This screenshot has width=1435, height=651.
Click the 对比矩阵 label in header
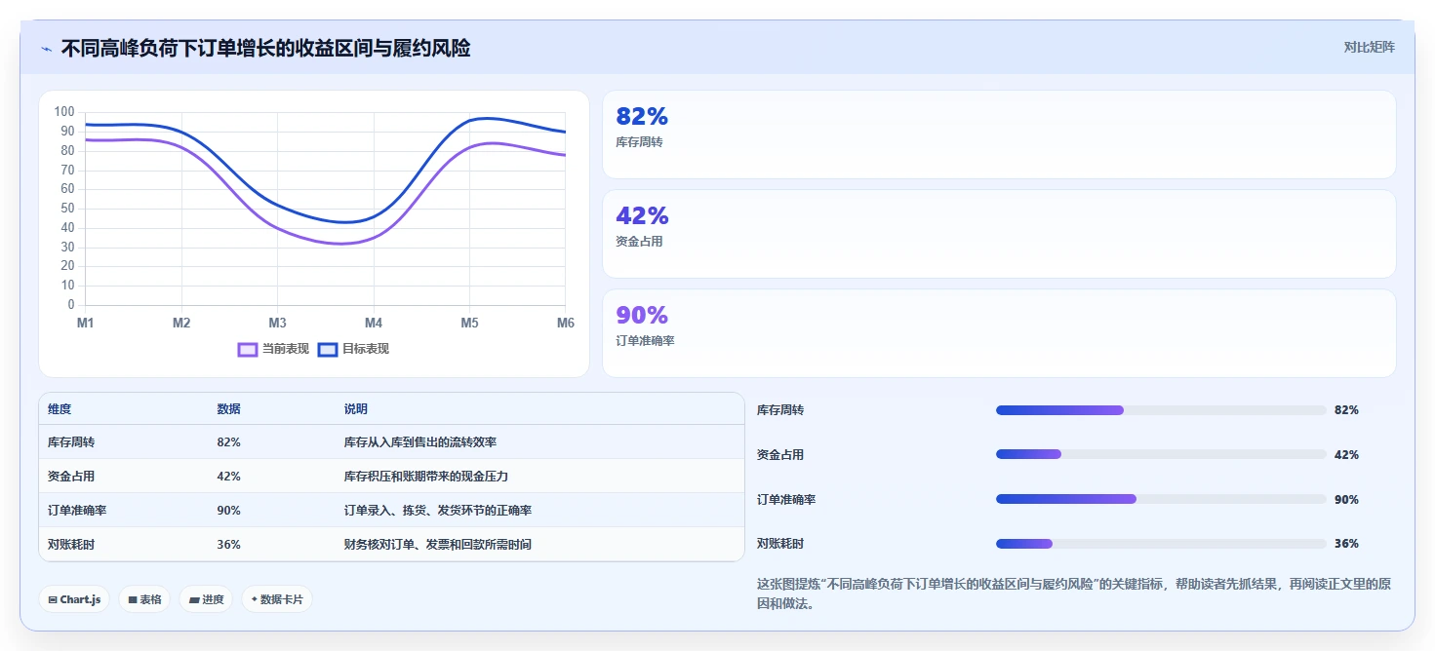tap(1370, 47)
